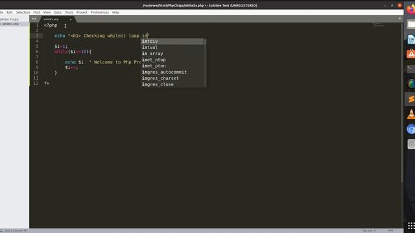Viewport: 415px width, 233px height.
Task: Maximize the Sublime Text window
Action: point(392,5)
